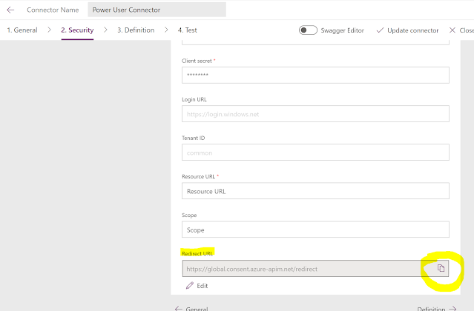This screenshot has height=311, width=474.
Task: Go to the 3. Definition tab
Action: pyautogui.click(x=136, y=30)
